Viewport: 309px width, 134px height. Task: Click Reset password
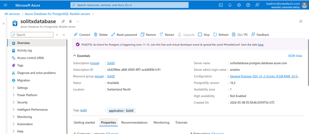[124, 35]
